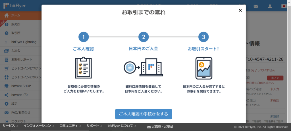
Task: Click the home icon beside ホーム
Action: (7, 16)
